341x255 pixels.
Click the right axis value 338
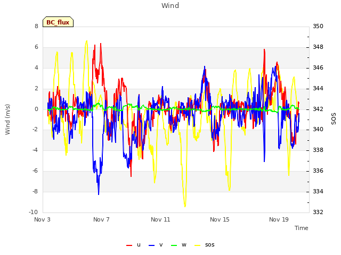pos(318,150)
